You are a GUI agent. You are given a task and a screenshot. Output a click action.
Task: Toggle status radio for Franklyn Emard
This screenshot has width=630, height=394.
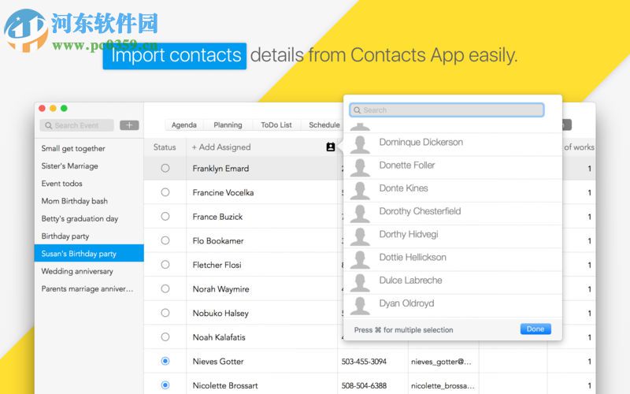pos(165,168)
